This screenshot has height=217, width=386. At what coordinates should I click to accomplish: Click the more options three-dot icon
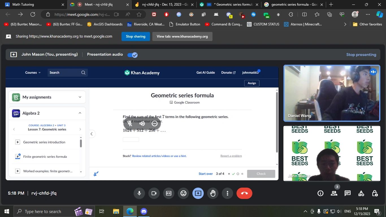click(227, 193)
